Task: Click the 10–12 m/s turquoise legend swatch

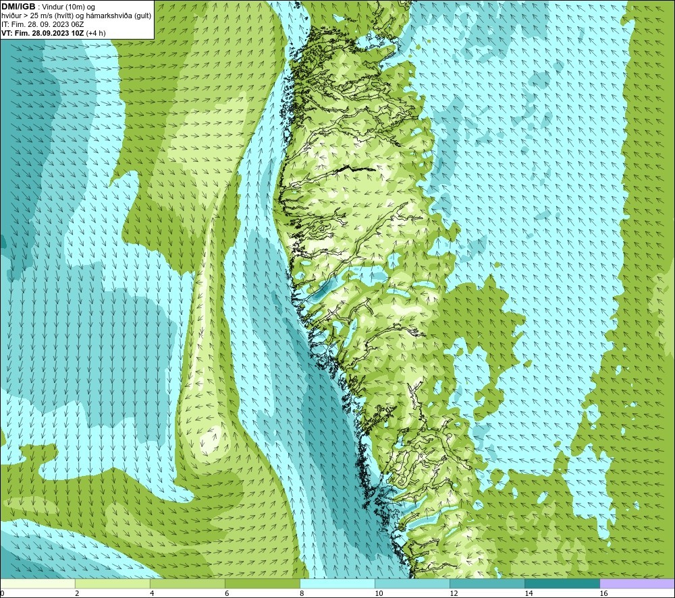Action: tap(412, 584)
